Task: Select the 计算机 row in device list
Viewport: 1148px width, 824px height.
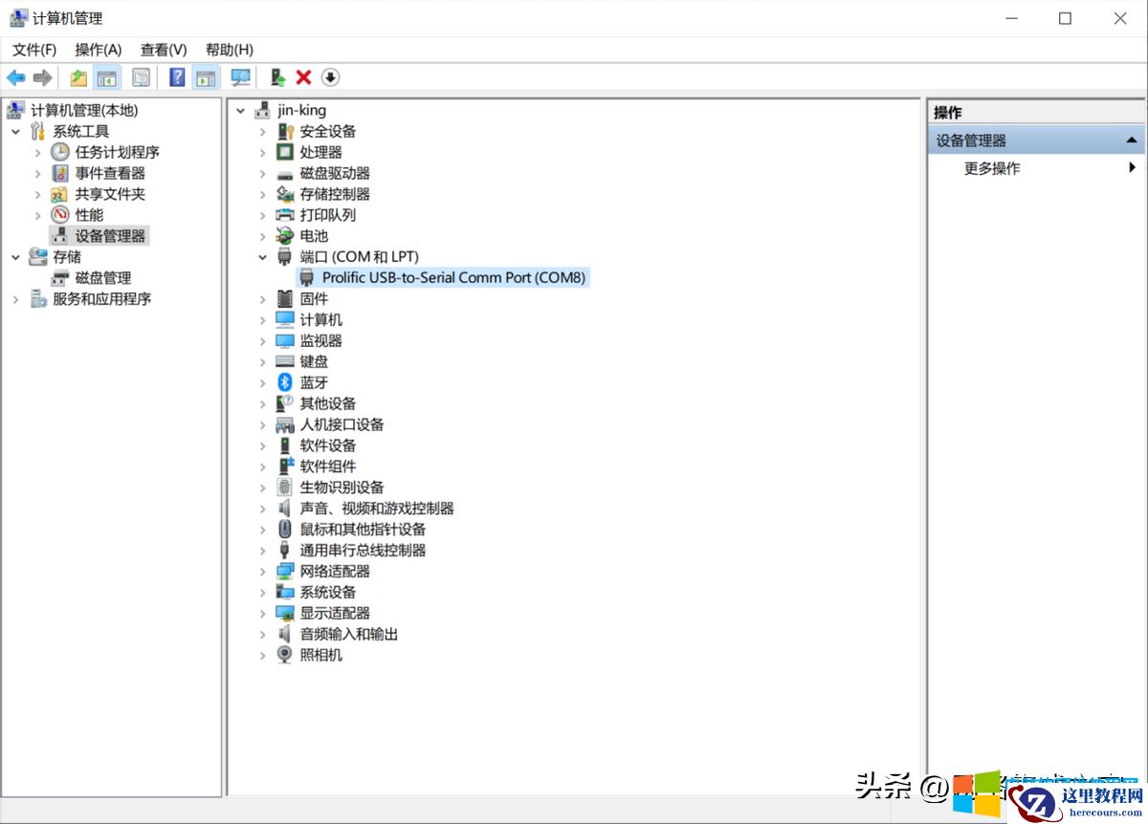Action: 320,320
